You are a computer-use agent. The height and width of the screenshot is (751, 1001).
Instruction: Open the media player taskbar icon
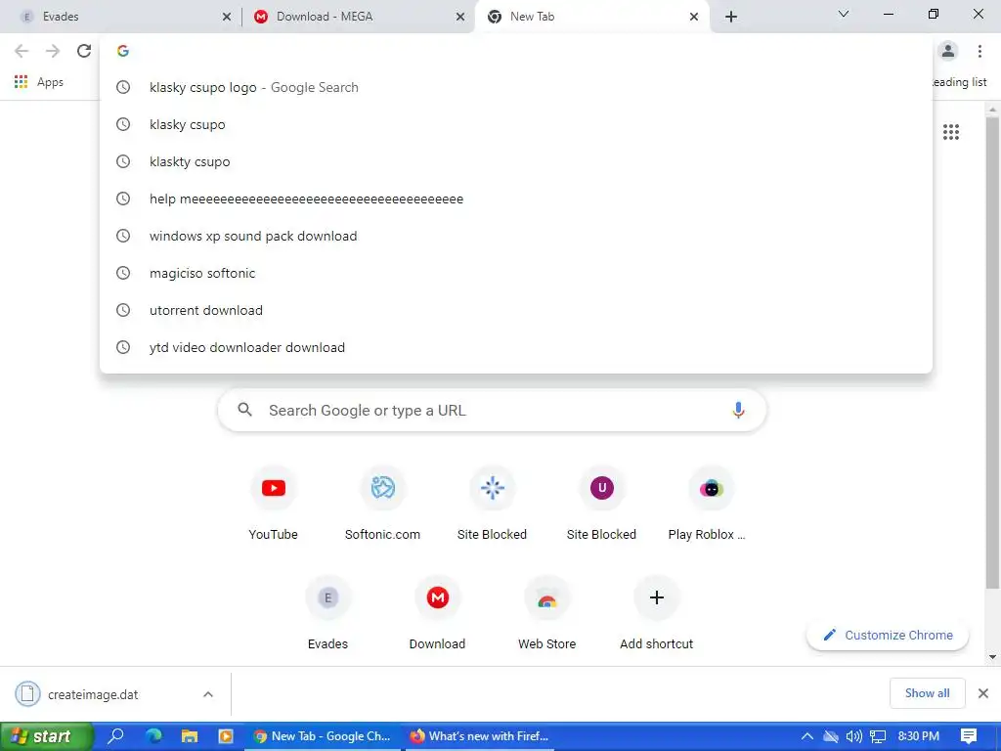click(226, 736)
